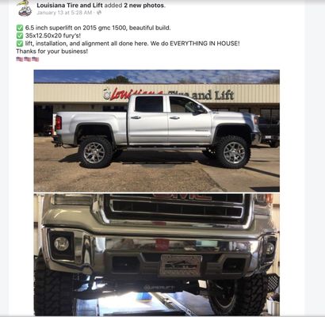Viewport: 325px width, 317px height.
Task: Click the first American flag emoji
Action: (20, 59)
